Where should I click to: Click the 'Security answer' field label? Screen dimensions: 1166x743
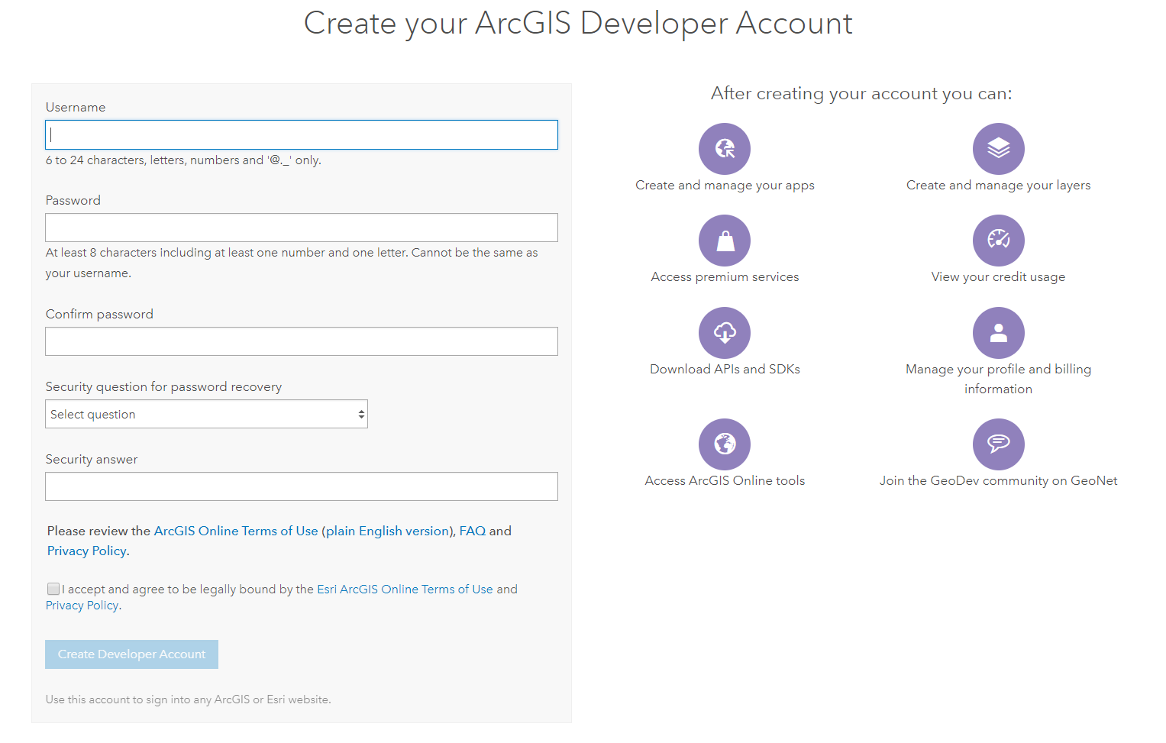tap(92, 459)
